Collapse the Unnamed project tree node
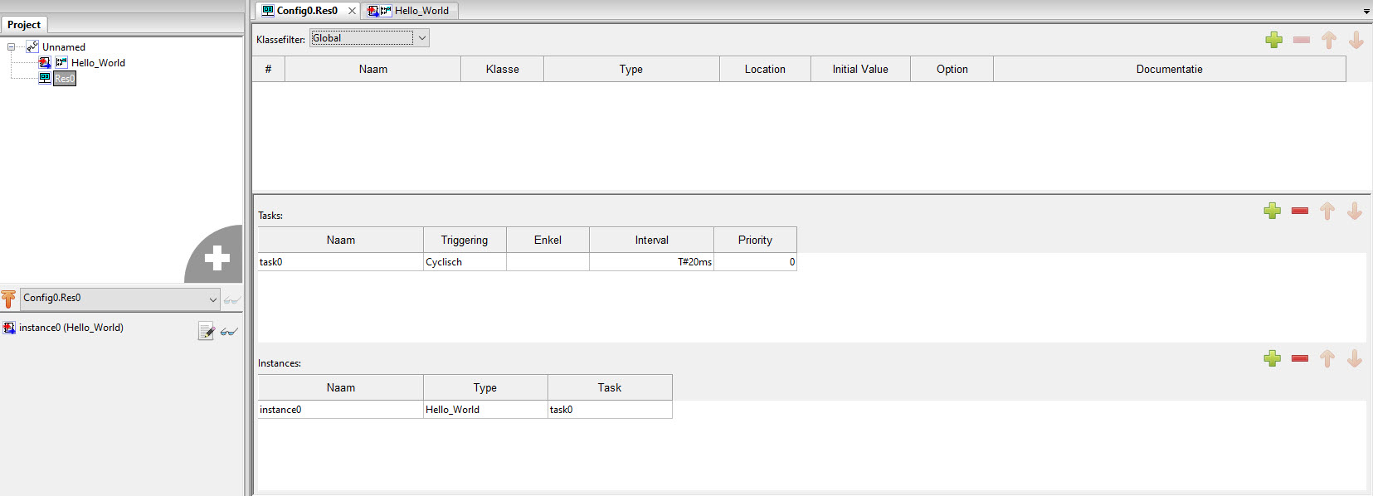This screenshot has width=1373, height=496. (12, 47)
